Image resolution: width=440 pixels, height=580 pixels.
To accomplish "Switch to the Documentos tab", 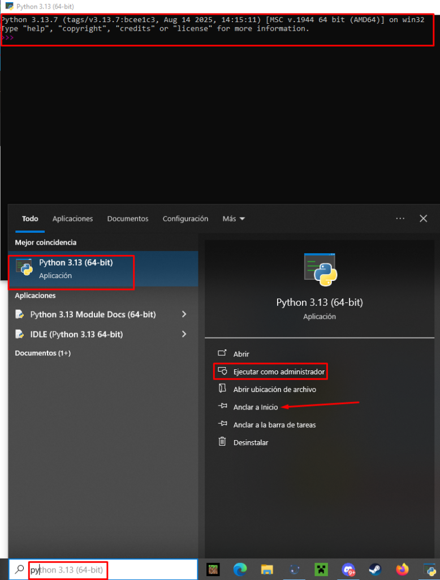I will coord(128,219).
